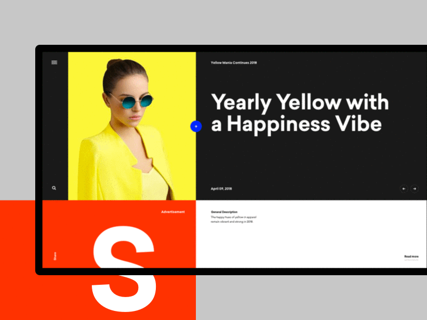Image resolution: width=427 pixels, height=320 pixels.
Task: Expand the Read more dotted arrow link
Action: [x=411, y=260]
